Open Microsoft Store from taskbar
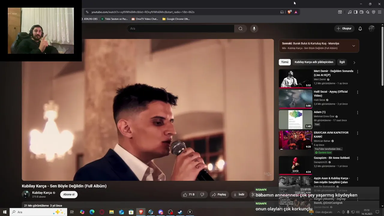The width and height of the screenshot is (384, 216). (131, 212)
